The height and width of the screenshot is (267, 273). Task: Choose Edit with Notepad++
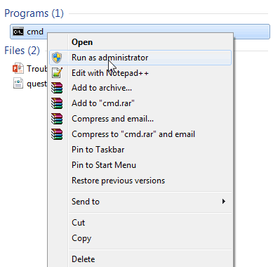(140, 73)
